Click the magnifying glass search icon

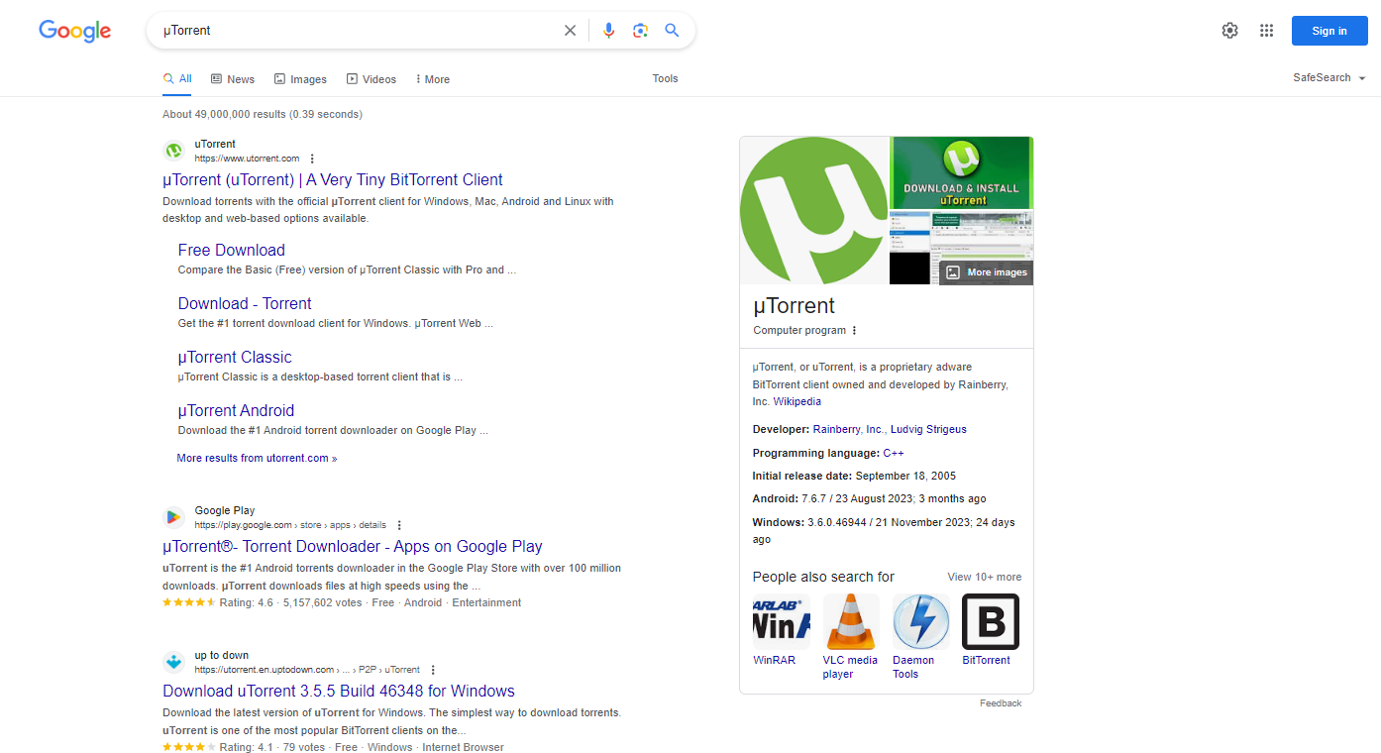tap(672, 31)
